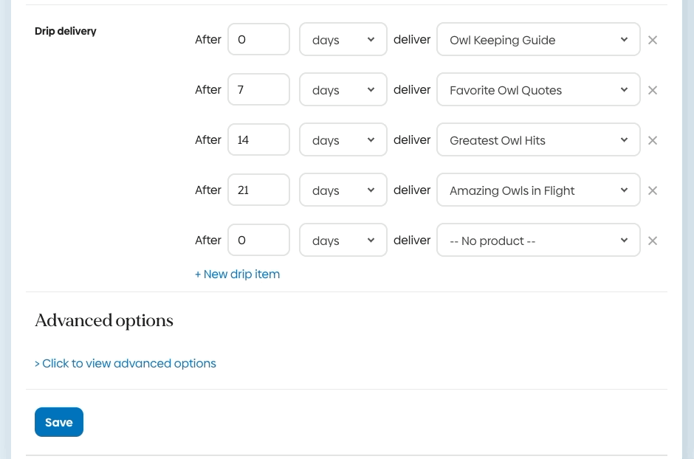Remove the No product drip row

(653, 241)
